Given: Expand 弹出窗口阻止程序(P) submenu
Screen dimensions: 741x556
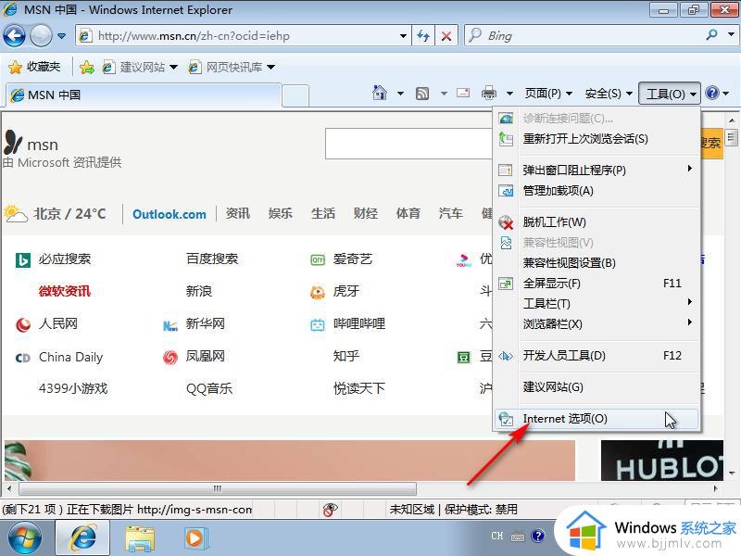Looking at the screenshot, I should click(597, 170).
